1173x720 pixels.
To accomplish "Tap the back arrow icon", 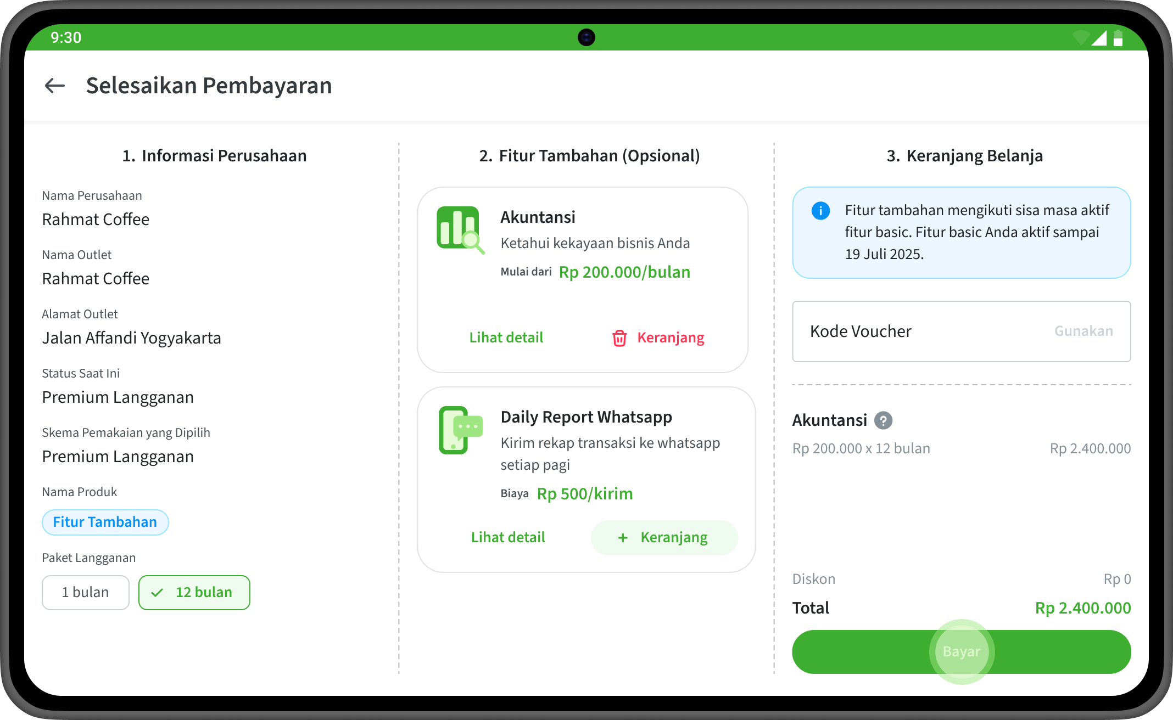I will [54, 86].
